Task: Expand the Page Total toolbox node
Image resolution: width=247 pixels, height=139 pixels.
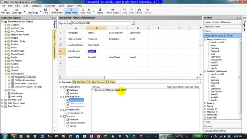Action: tap(205, 118)
